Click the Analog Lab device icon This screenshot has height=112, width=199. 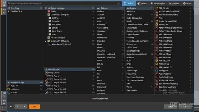point(157,25)
